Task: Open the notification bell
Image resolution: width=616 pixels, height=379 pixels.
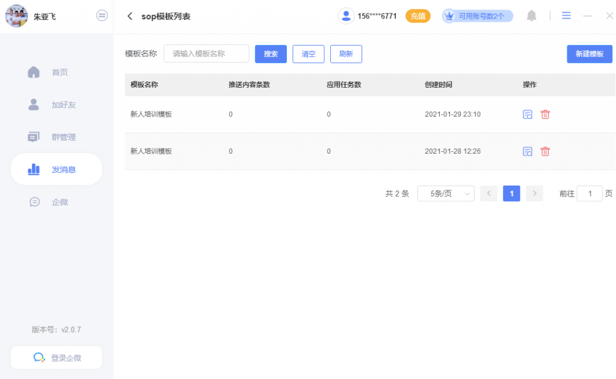Action: (x=531, y=16)
